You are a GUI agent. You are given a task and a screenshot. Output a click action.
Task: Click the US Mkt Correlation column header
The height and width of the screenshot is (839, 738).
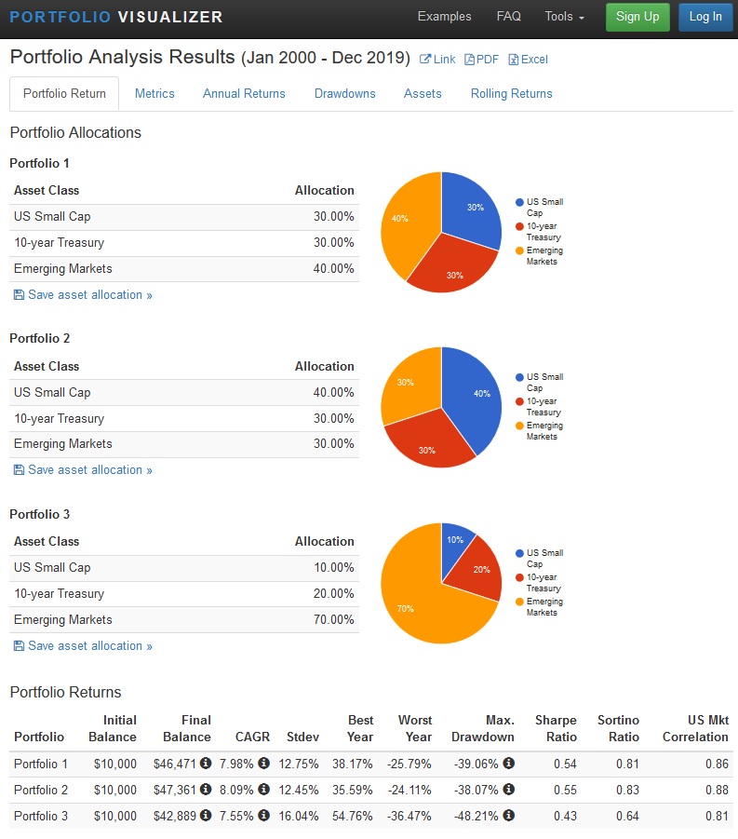point(695,728)
